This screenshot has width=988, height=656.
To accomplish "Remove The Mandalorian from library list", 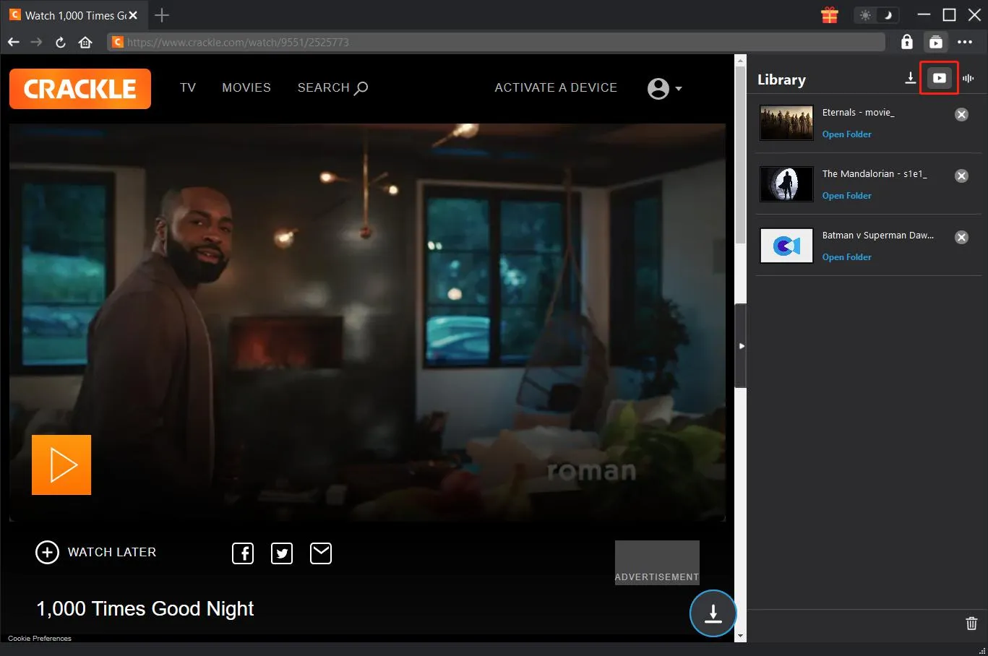I will click(961, 176).
